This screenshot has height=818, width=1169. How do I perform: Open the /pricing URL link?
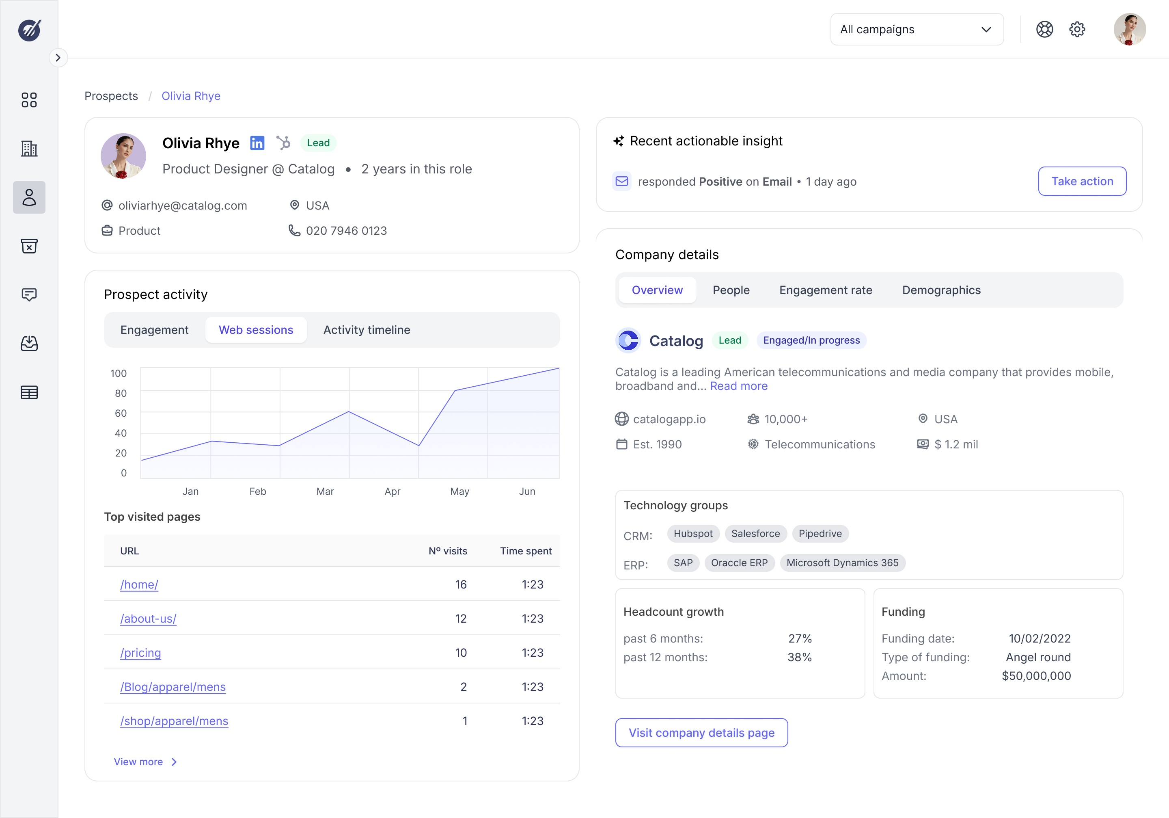coord(140,652)
